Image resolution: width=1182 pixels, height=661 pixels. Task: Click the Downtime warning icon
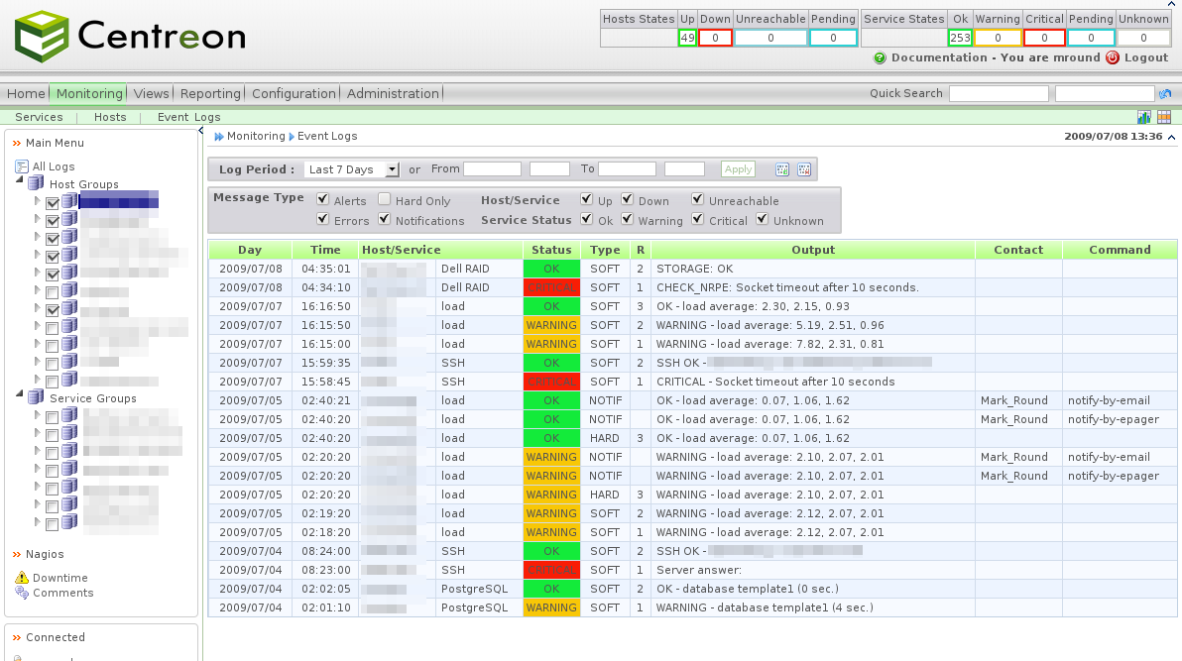click(x=22, y=578)
